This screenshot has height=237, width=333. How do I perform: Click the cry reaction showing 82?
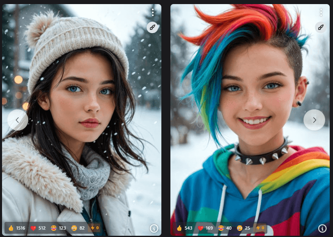pyautogui.click(x=78, y=228)
